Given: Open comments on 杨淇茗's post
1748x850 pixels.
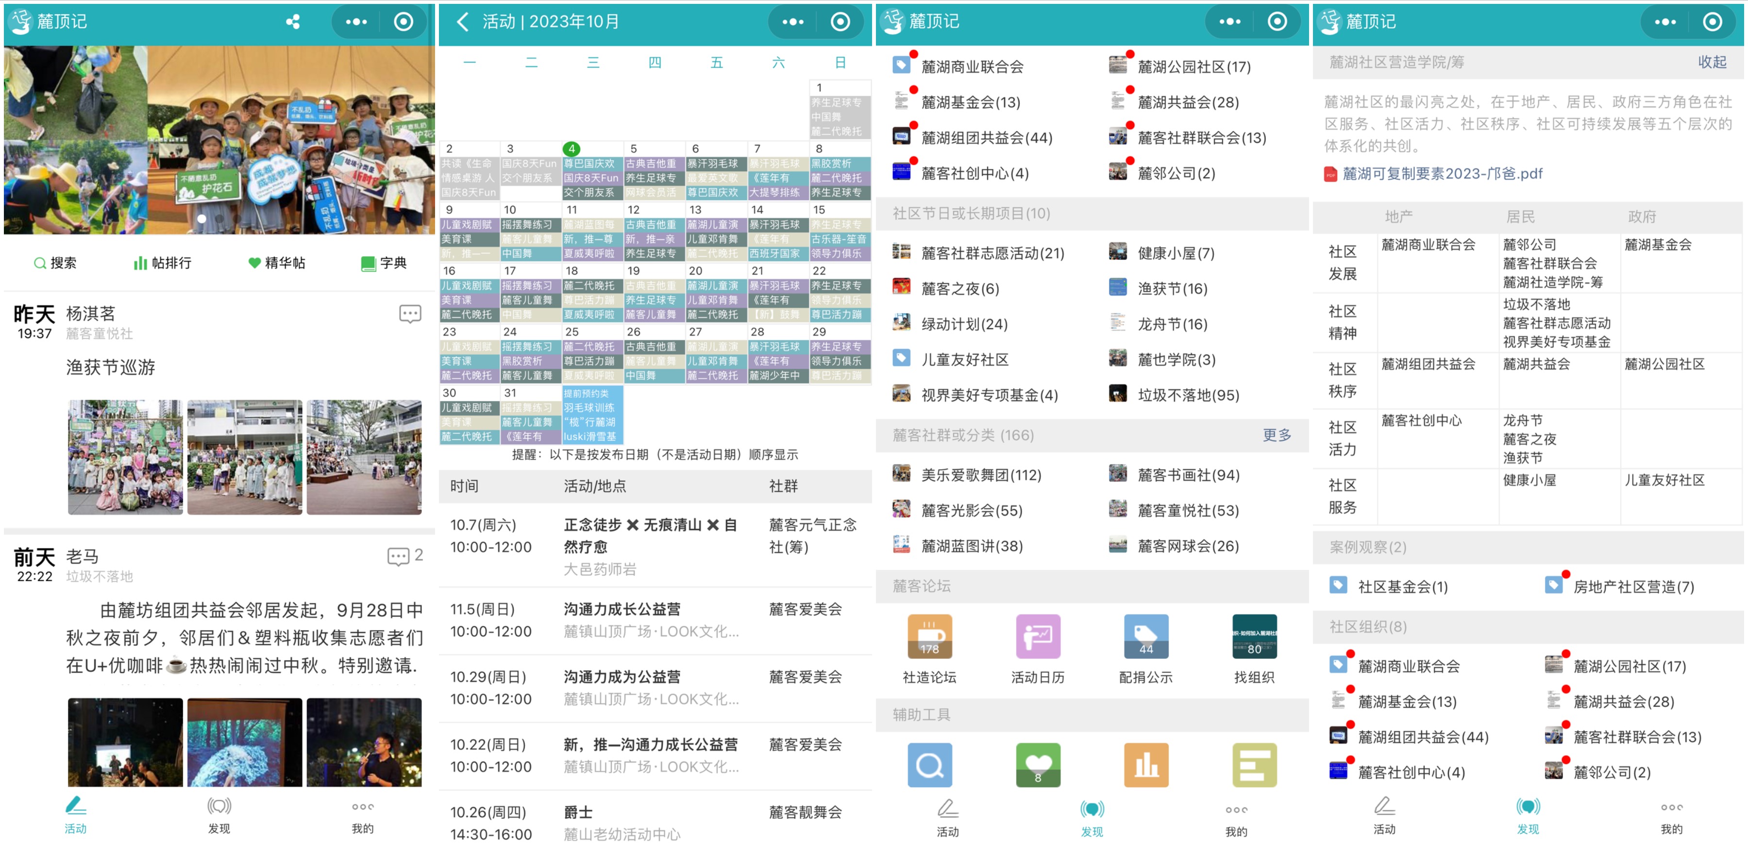Looking at the screenshot, I should [410, 314].
